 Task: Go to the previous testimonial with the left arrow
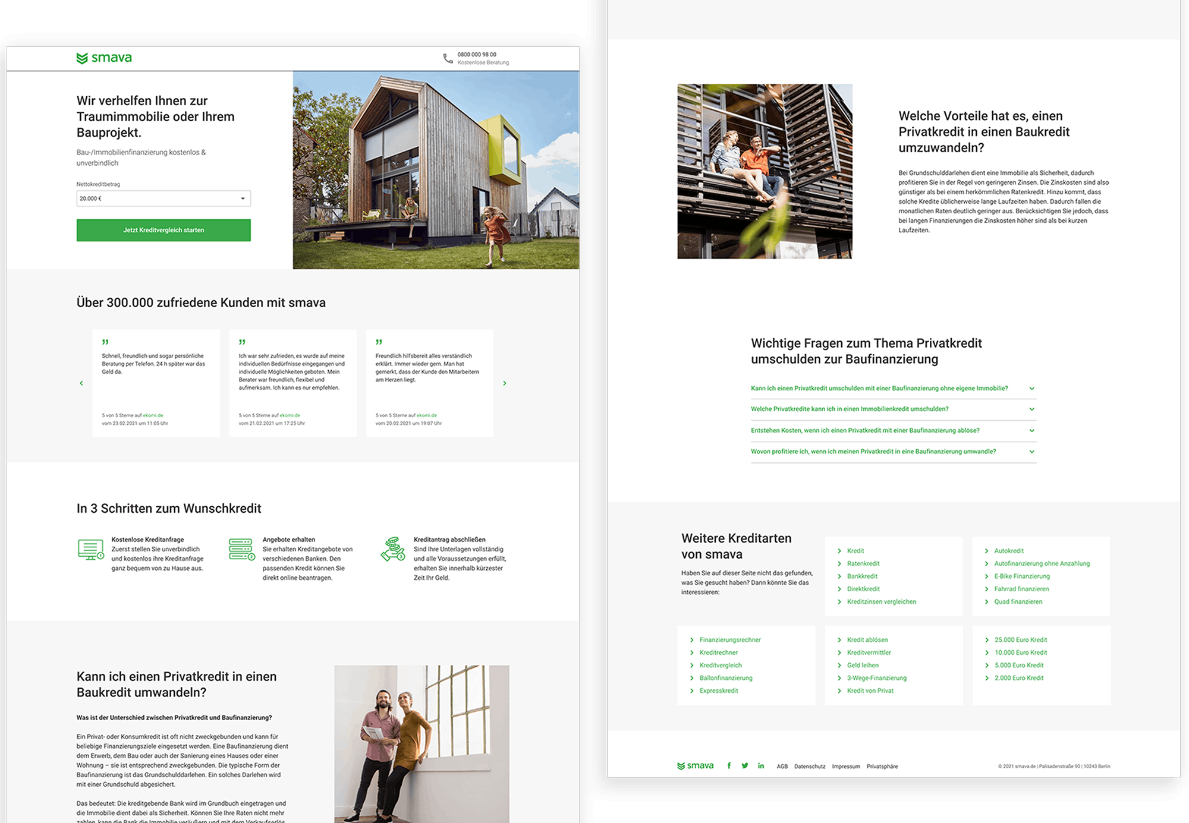[x=81, y=383]
